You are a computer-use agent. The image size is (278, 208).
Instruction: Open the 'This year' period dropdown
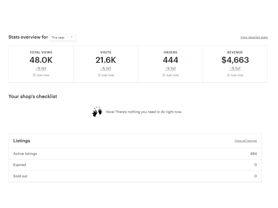tap(63, 37)
